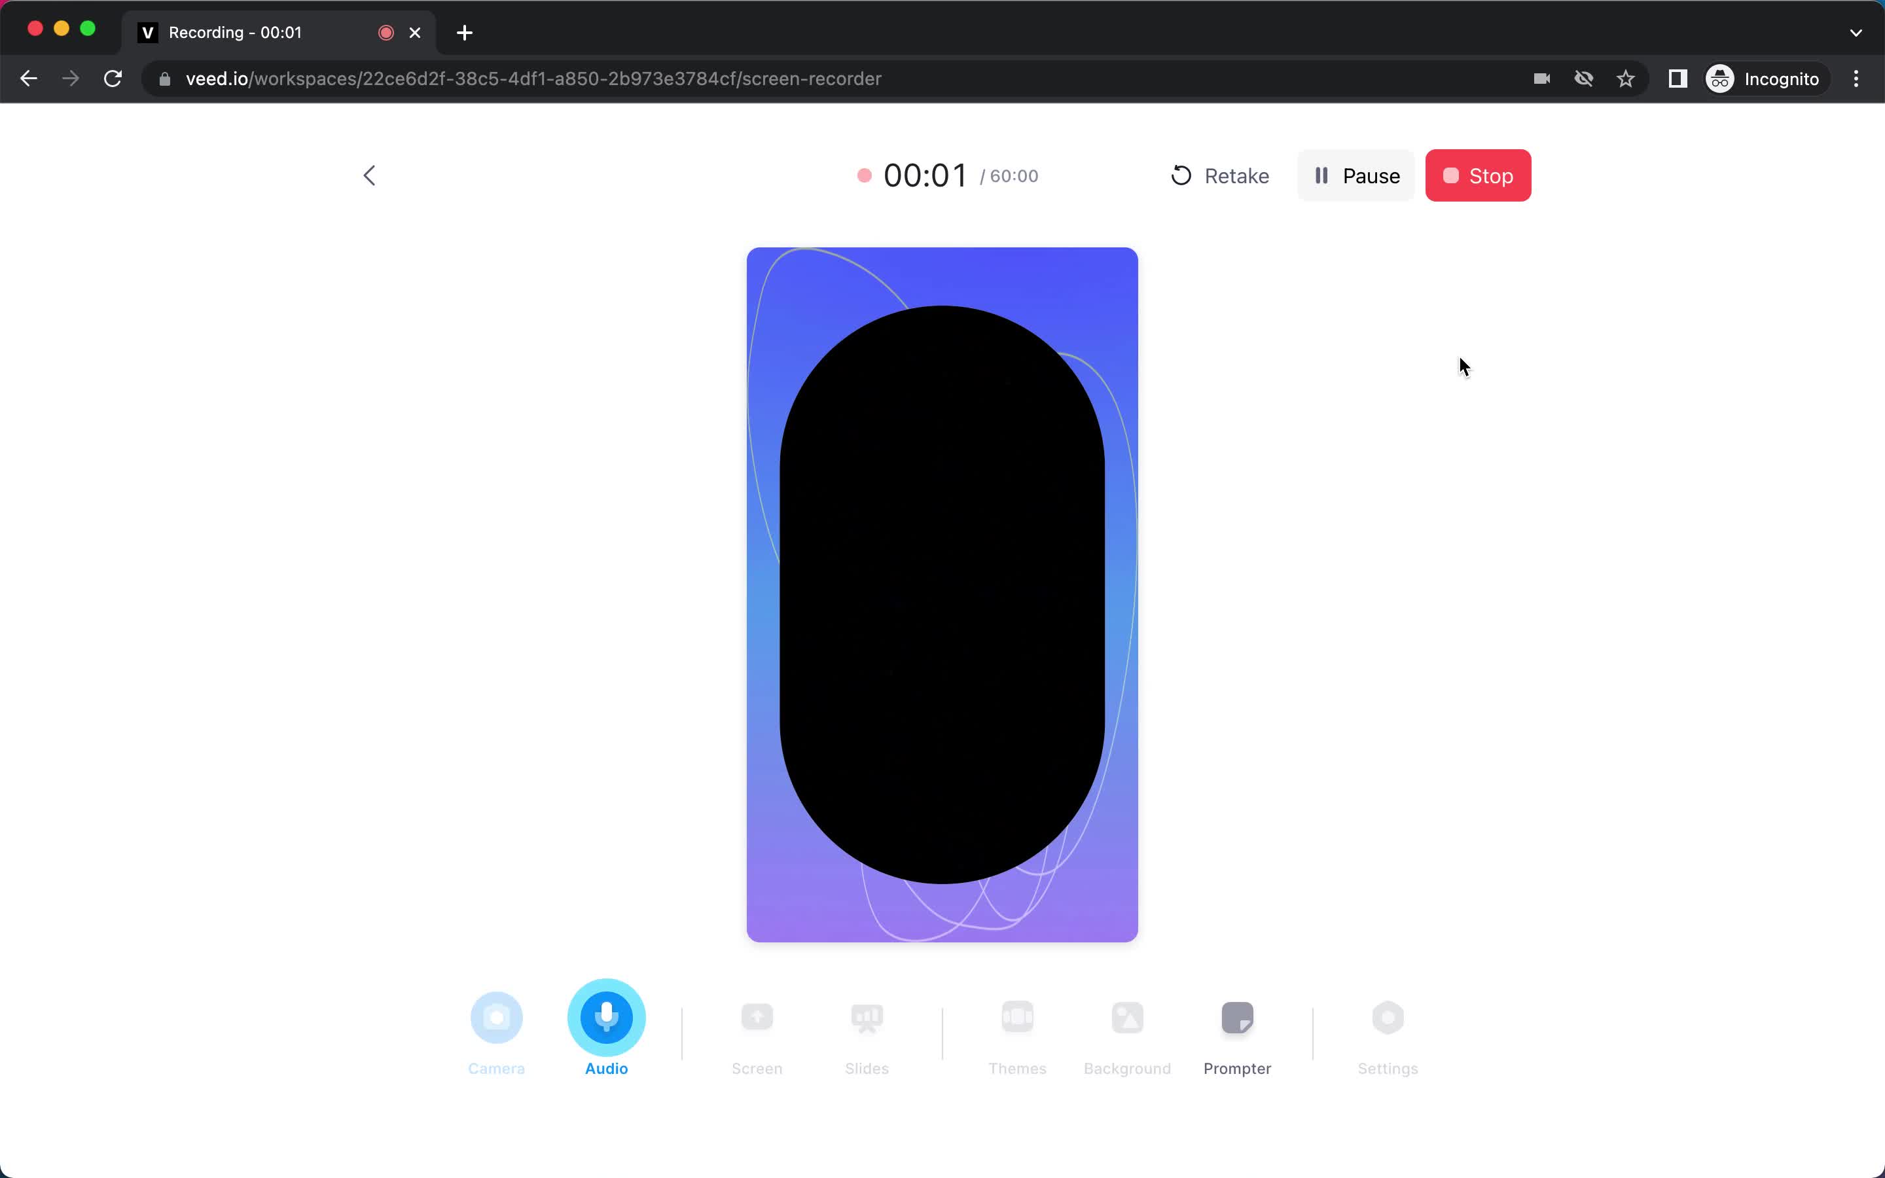Toggle the Retake option on
The height and width of the screenshot is (1178, 1885).
pos(1220,175)
